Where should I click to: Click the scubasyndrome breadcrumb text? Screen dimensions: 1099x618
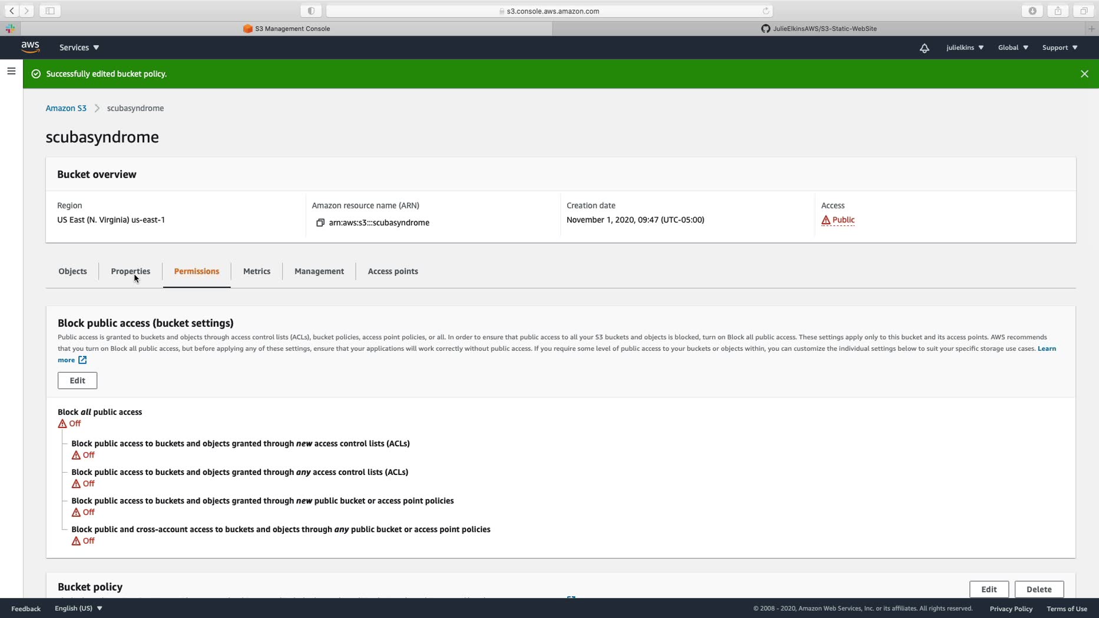(x=135, y=108)
